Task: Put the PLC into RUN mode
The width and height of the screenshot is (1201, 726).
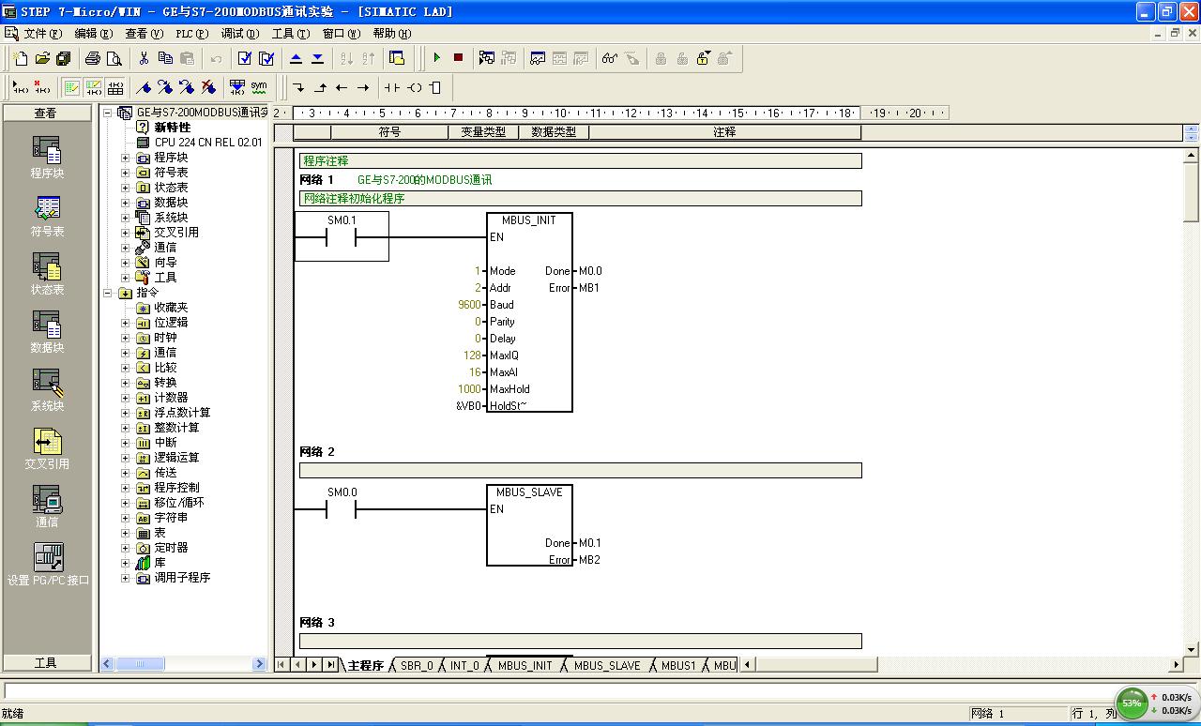Action: coord(436,58)
